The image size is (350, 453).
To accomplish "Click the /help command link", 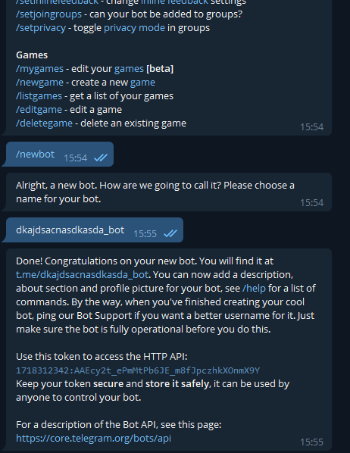I will [254, 289].
